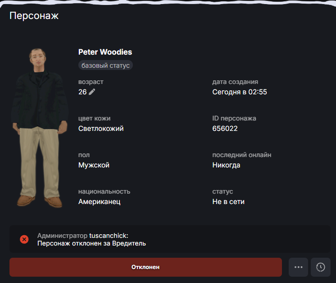Click the character name Peter Woodies
Screen dimensions: 336x283
coord(105,52)
